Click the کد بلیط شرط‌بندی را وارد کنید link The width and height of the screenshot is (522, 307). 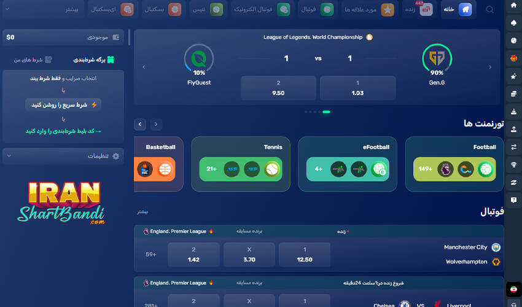pyautogui.click(x=63, y=131)
